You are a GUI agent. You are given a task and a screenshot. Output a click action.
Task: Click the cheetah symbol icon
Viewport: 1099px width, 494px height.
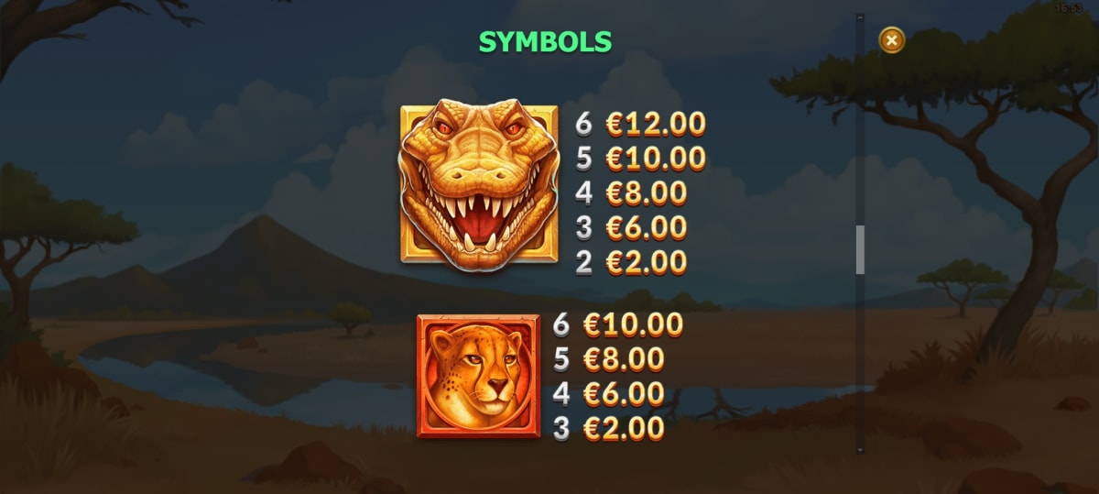pos(478,376)
